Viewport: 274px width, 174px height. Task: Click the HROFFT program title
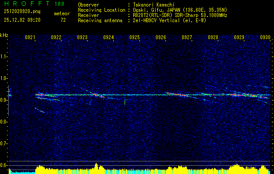(x=27, y=3)
